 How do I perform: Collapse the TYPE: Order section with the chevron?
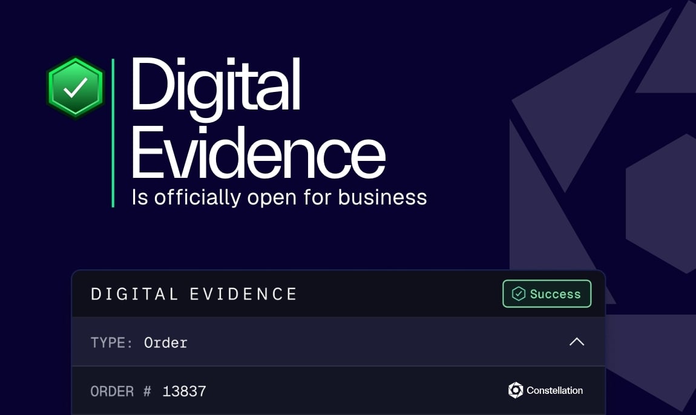click(x=577, y=342)
